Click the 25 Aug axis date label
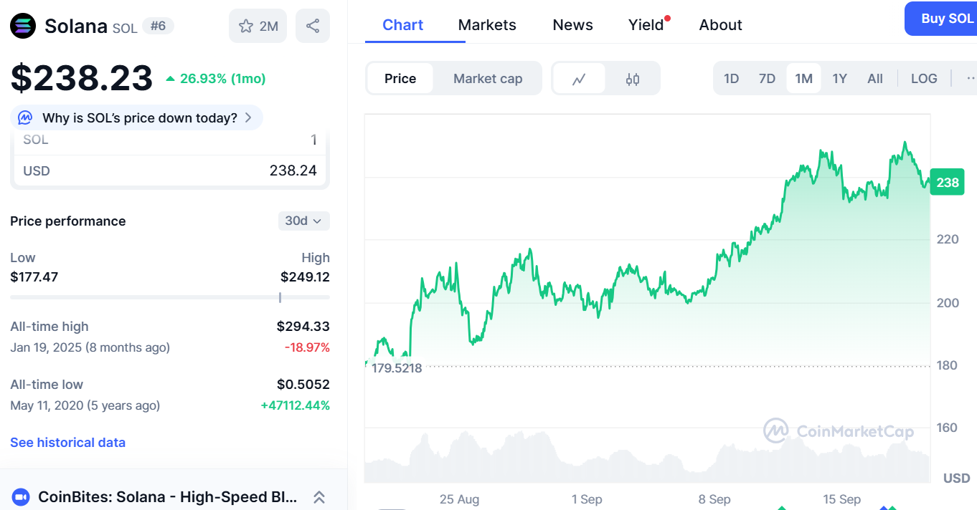Screen dimensions: 977x510 click(459, 499)
